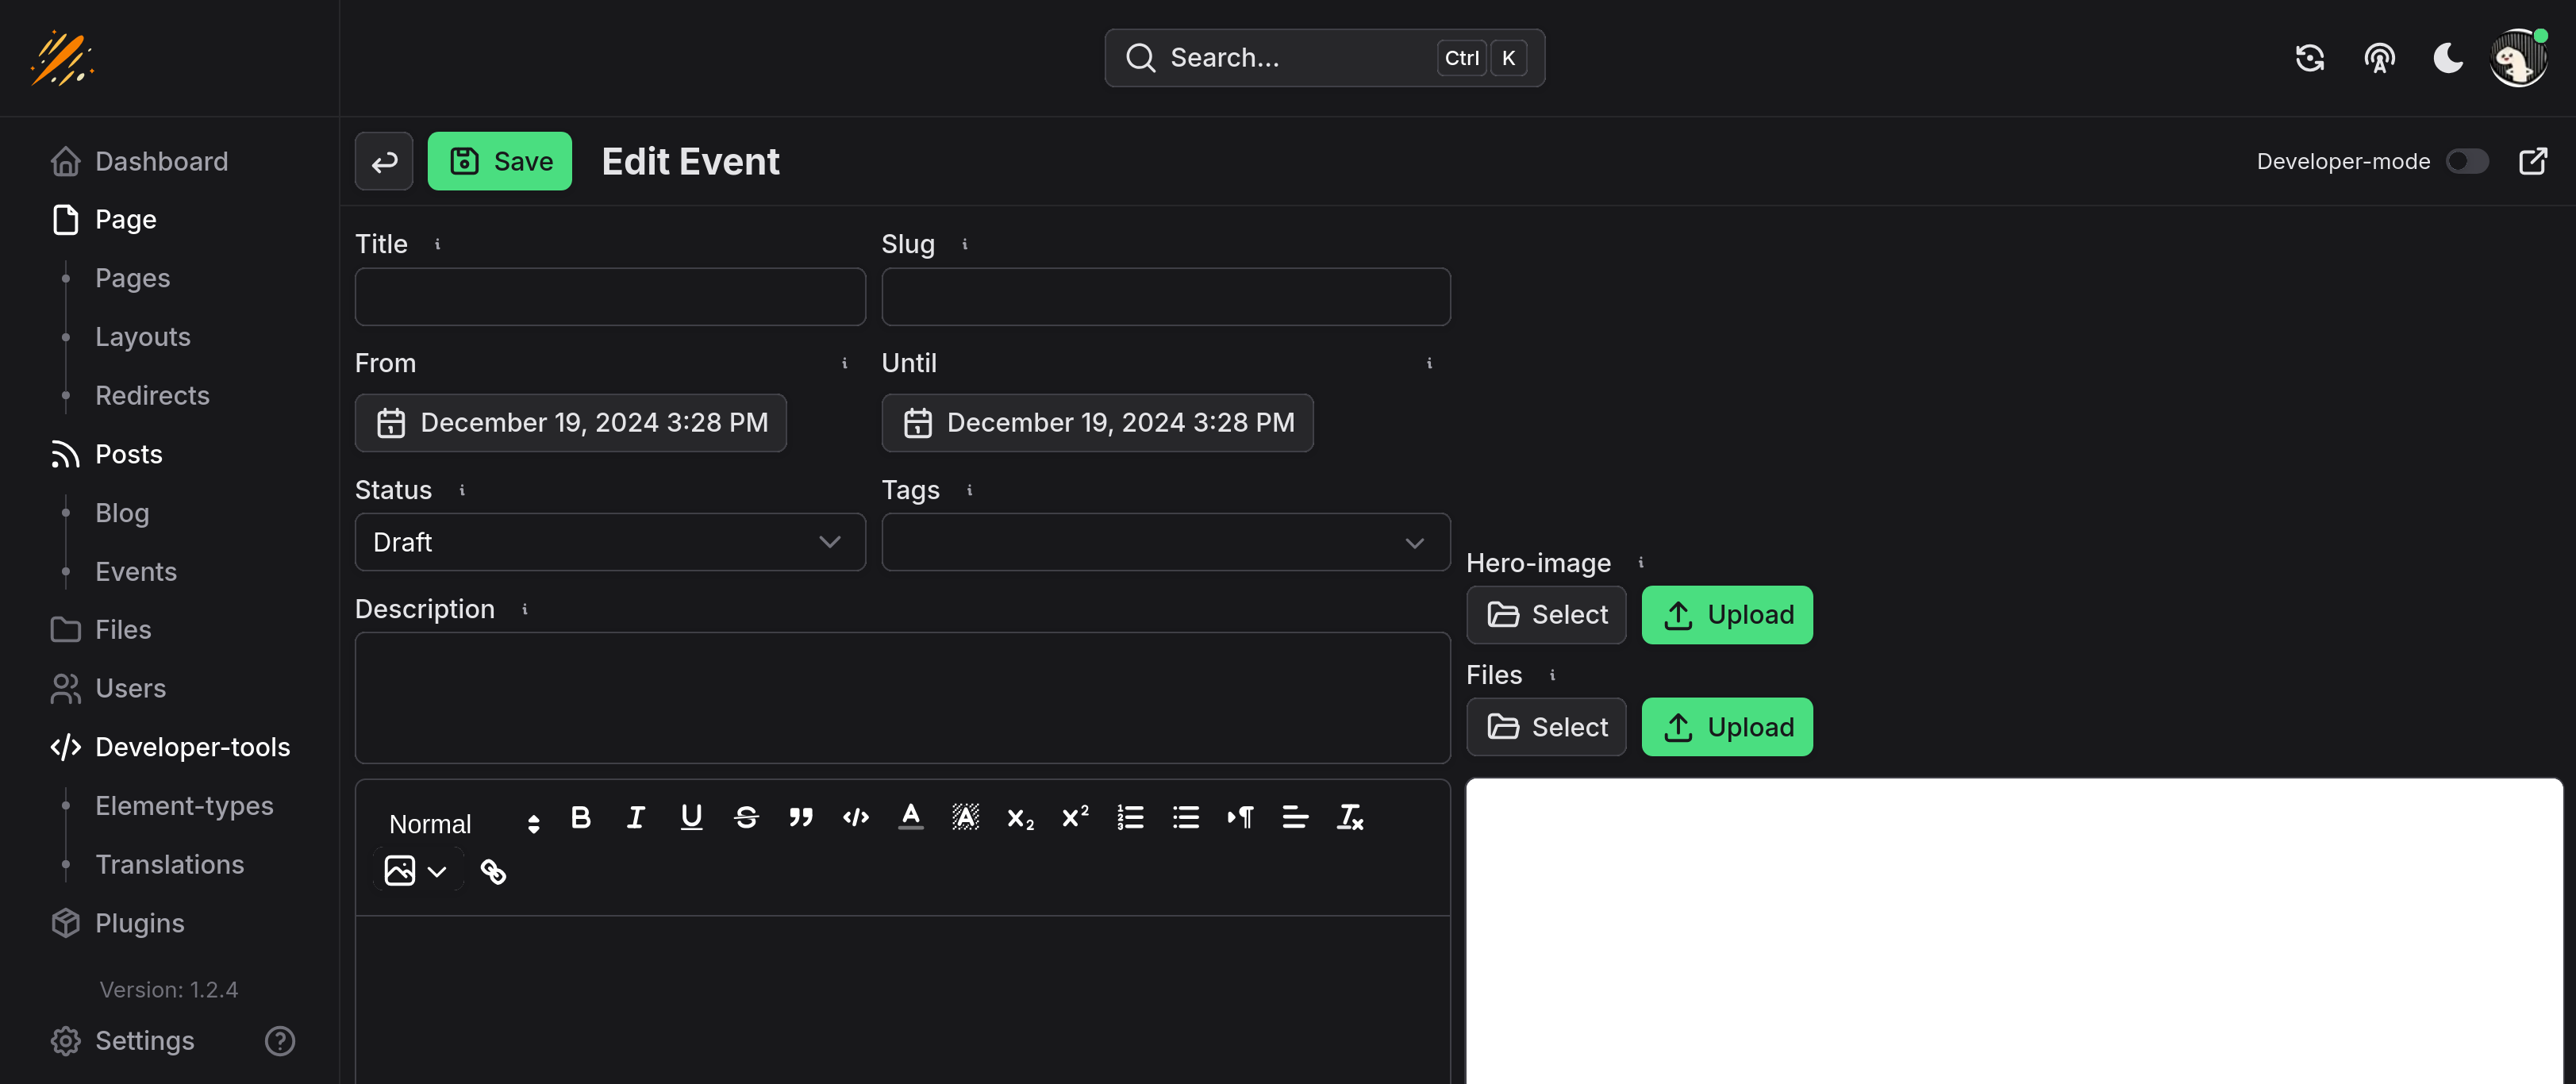Toggle dark mode with the moon icon
The image size is (2576, 1084).
2447,58
